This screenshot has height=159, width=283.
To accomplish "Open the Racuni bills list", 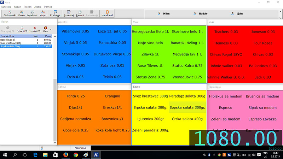I will coord(80,13).
